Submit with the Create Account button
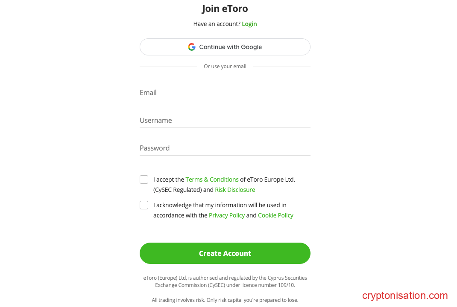 pyautogui.click(x=225, y=253)
